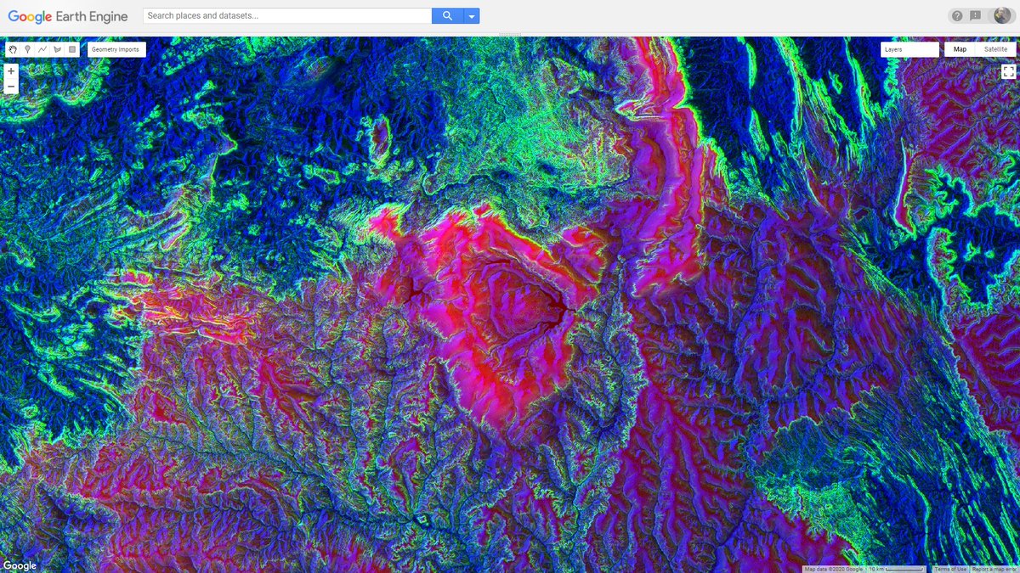Click Report a map error
Viewport: 1020px width, 573px height.
point(993,570)
